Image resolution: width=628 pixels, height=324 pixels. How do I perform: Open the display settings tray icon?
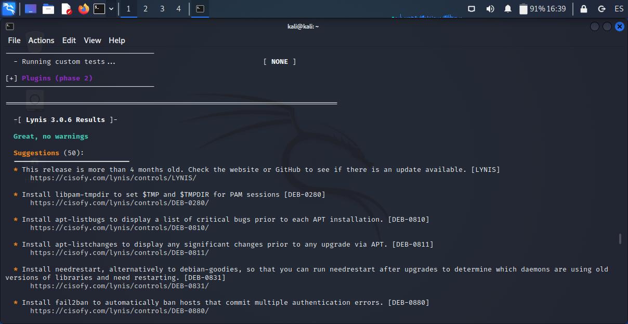[472, 9]
